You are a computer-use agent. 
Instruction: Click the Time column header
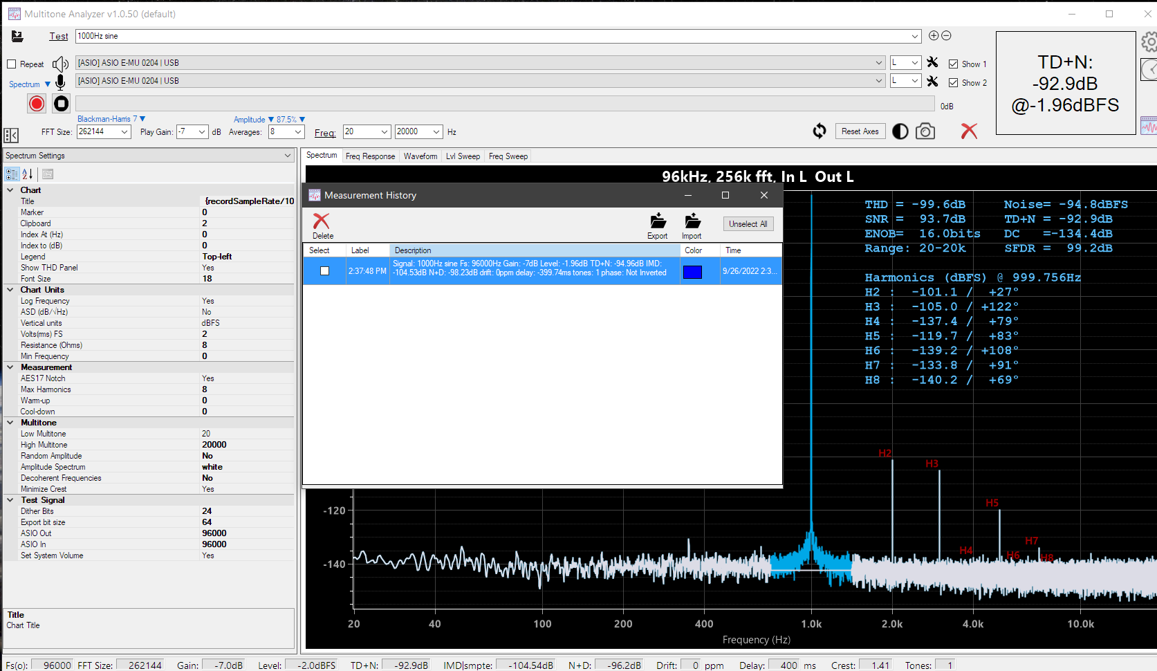(750, 250)
